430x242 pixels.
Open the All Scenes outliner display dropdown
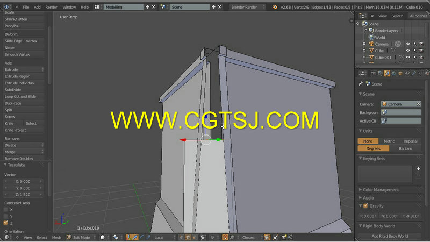(x=418, y=16)
